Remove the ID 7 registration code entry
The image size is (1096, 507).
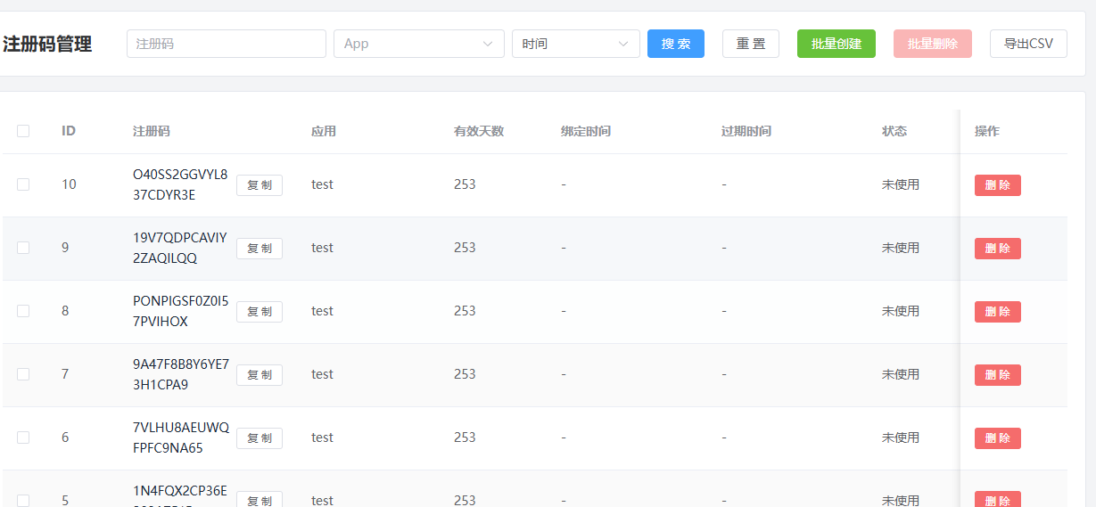(997, 375)
